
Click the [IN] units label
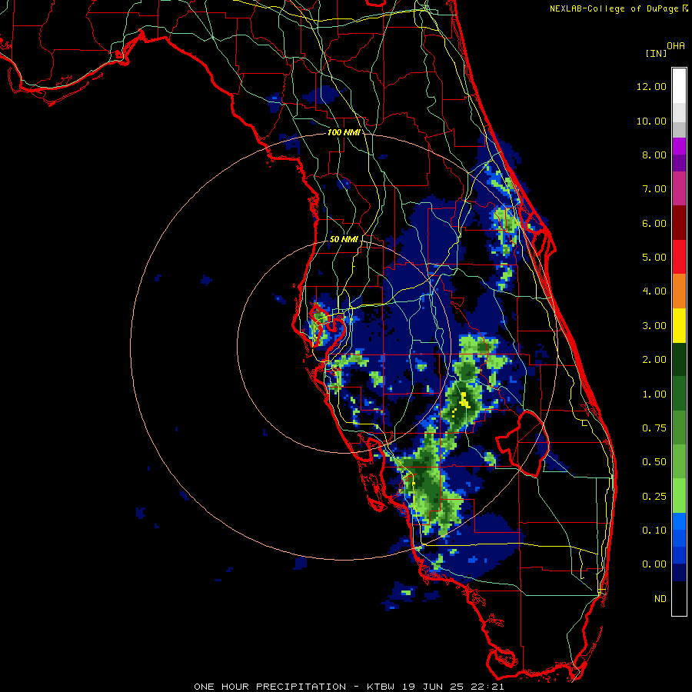[x=657, y=53]
